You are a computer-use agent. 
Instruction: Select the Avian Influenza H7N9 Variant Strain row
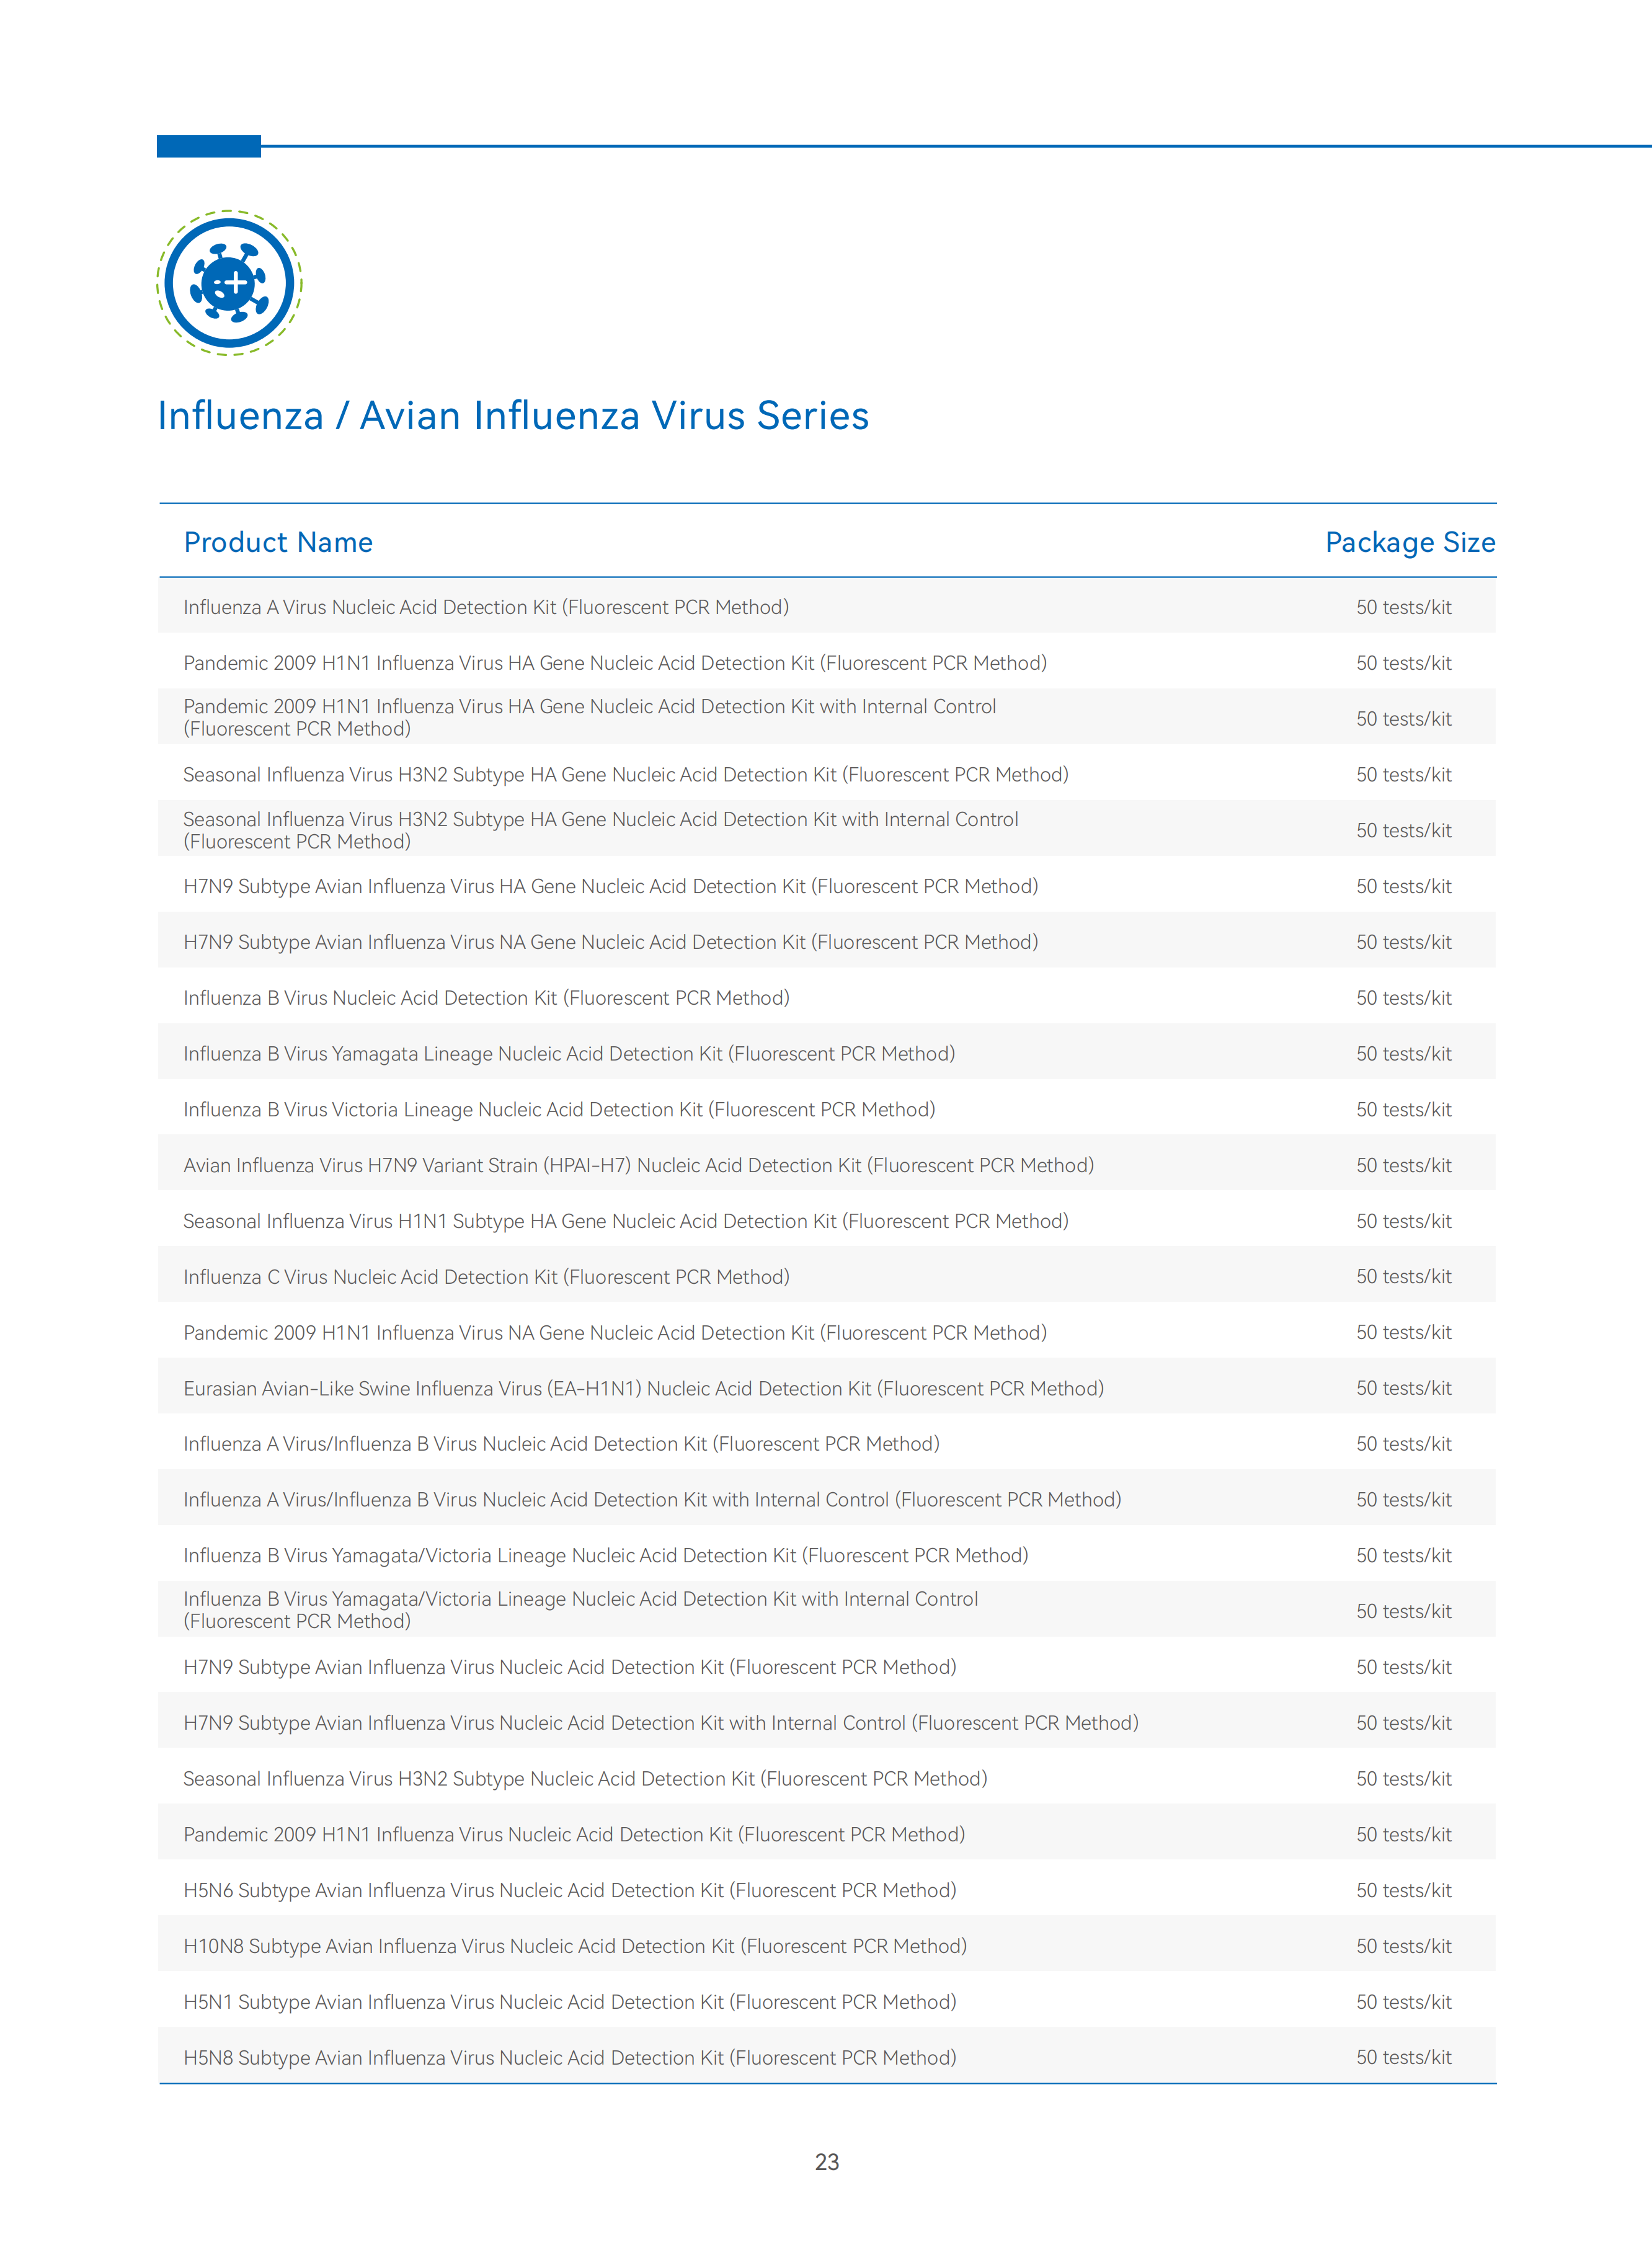click(x=827, y=1165)
